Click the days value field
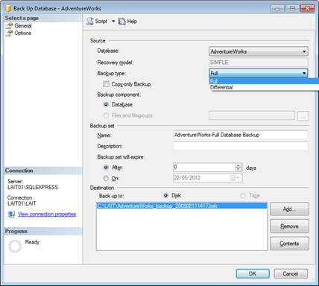This screenshot has height=286, width=319. (204, 167)
